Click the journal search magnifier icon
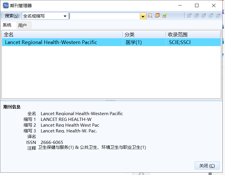 point(150,16)
